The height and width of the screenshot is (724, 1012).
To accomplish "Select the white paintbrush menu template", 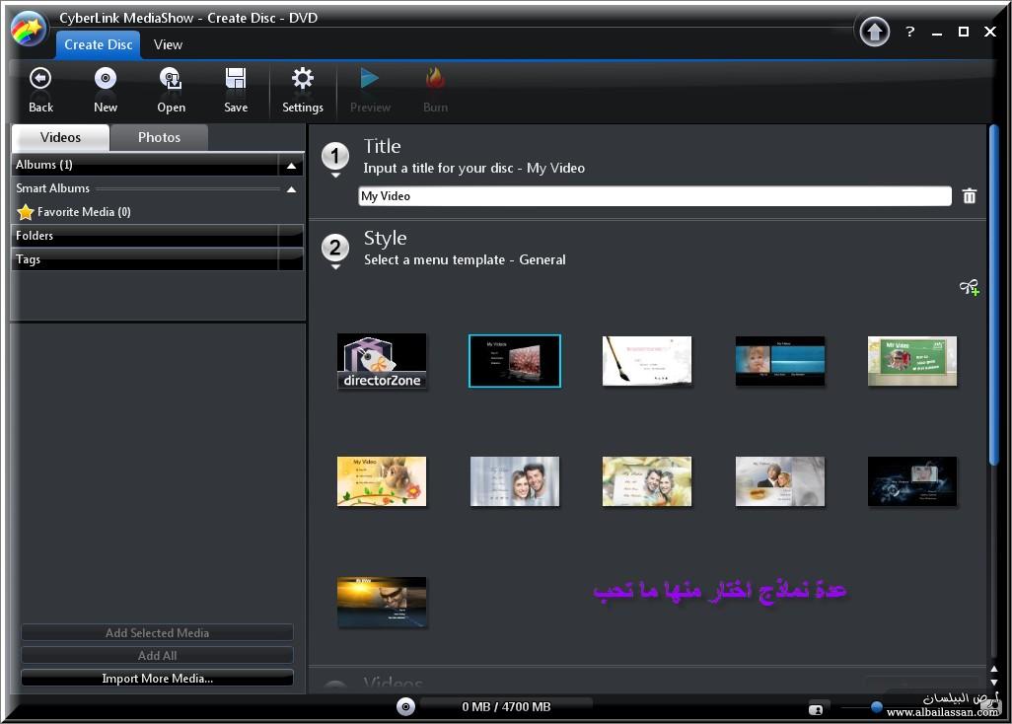I will pos(647,361).
